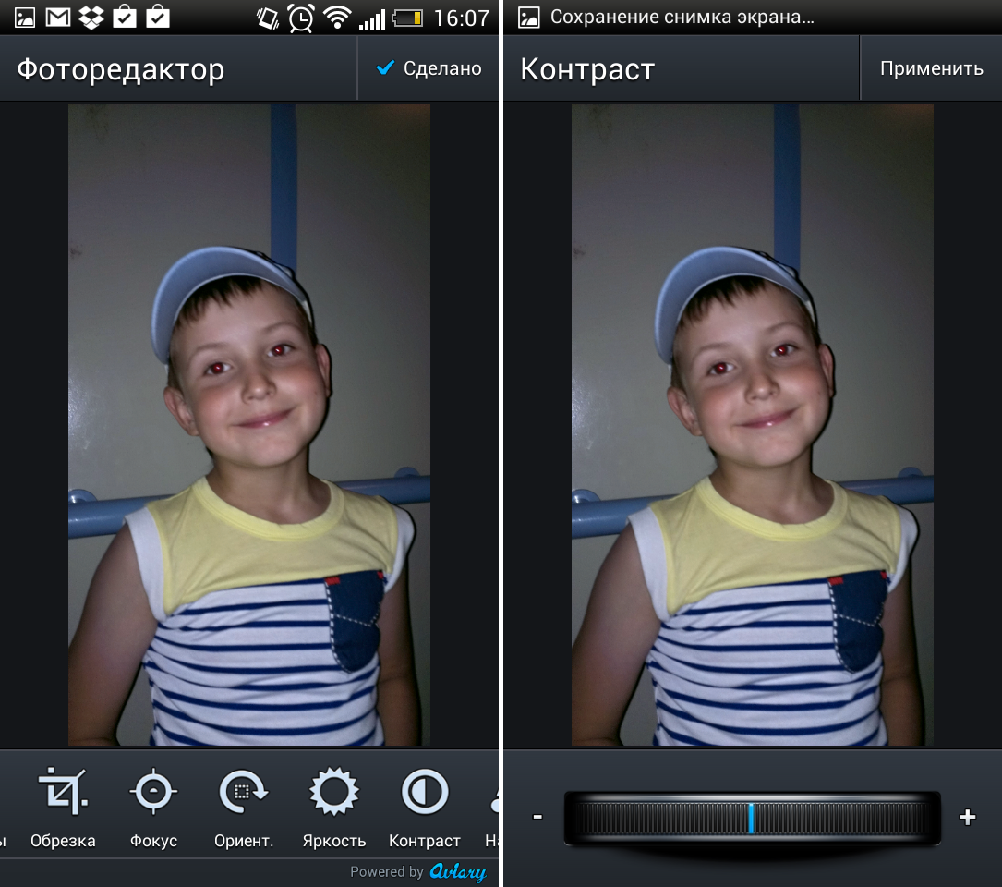Tap the battery indicator icon

point(407,18)
